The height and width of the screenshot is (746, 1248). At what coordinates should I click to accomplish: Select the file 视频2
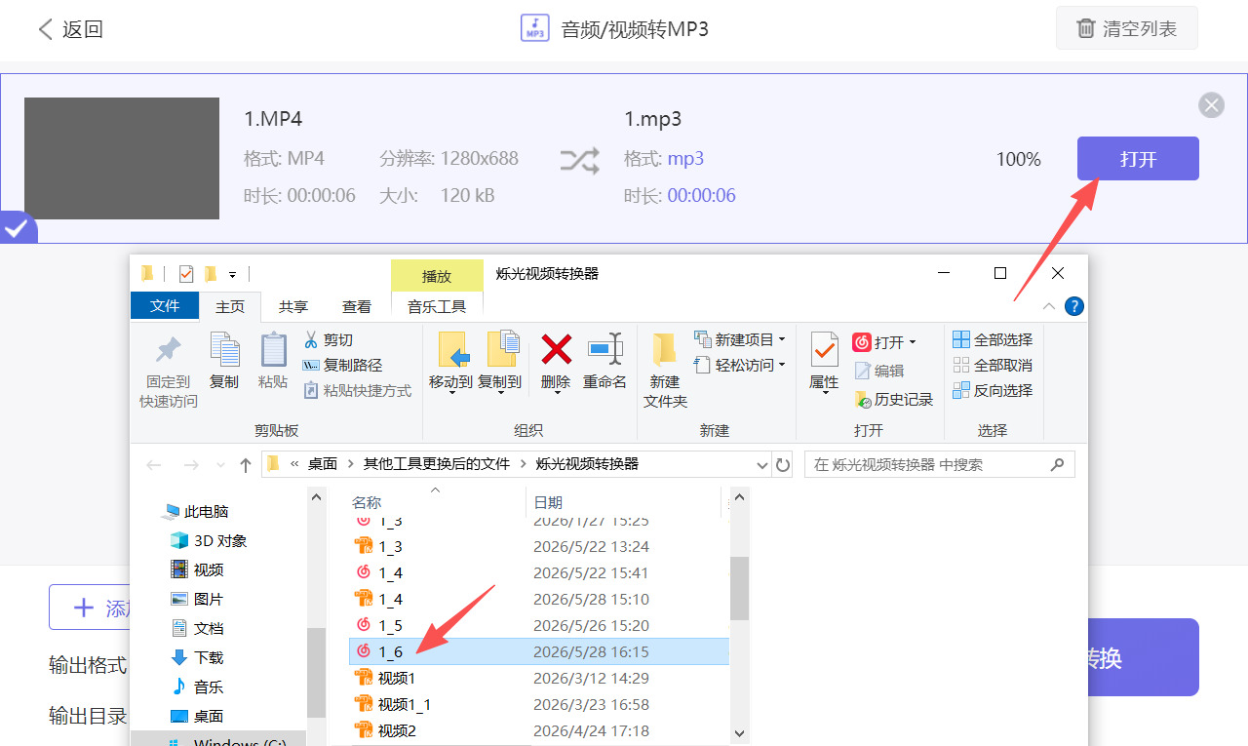538,730
